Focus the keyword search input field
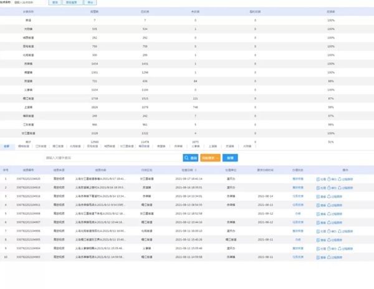This screenshot has height=289, width=374. pos(113,158)
